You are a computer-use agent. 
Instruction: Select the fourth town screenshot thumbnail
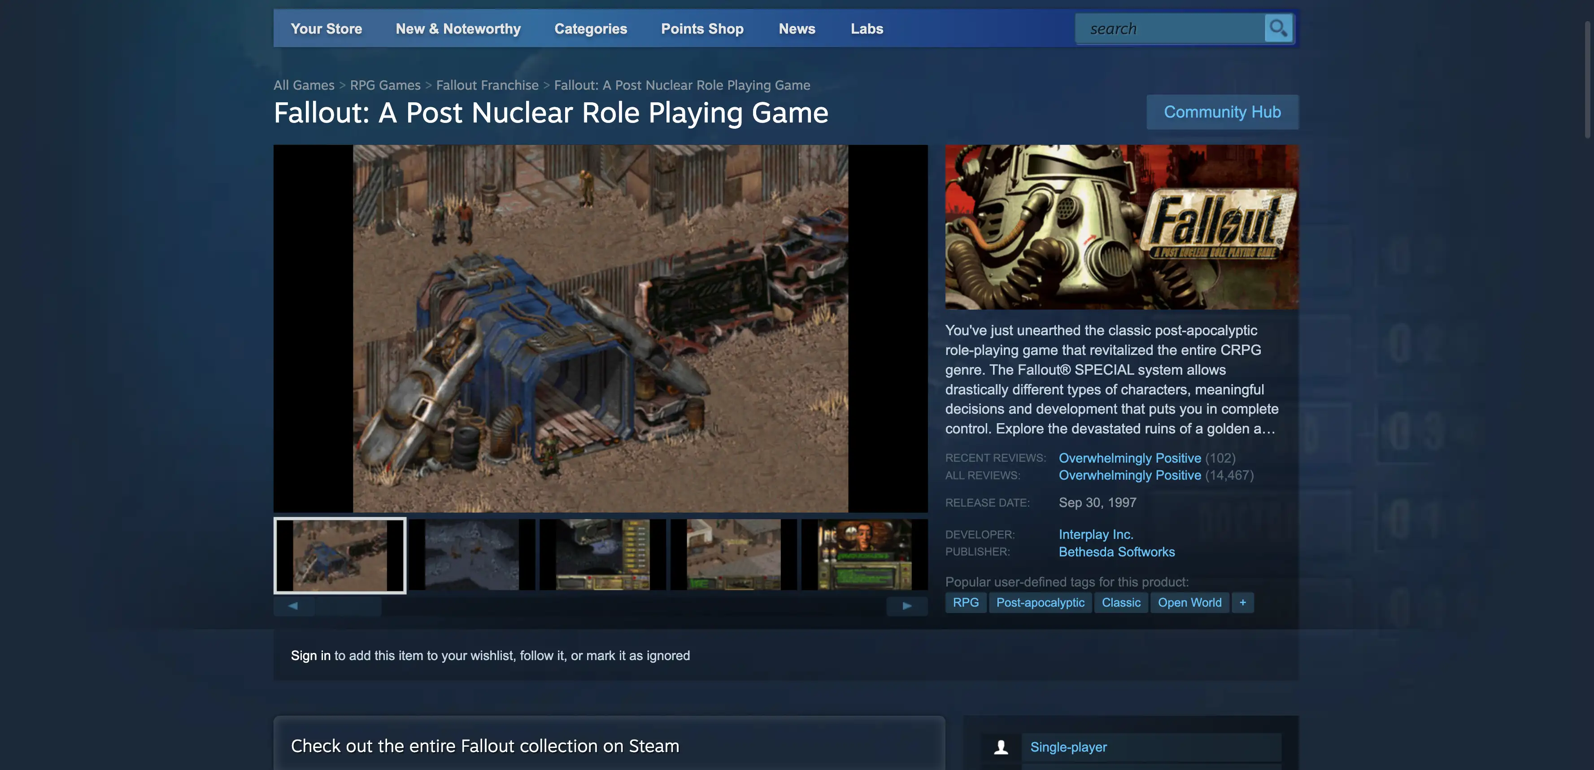tap(733, 555)
